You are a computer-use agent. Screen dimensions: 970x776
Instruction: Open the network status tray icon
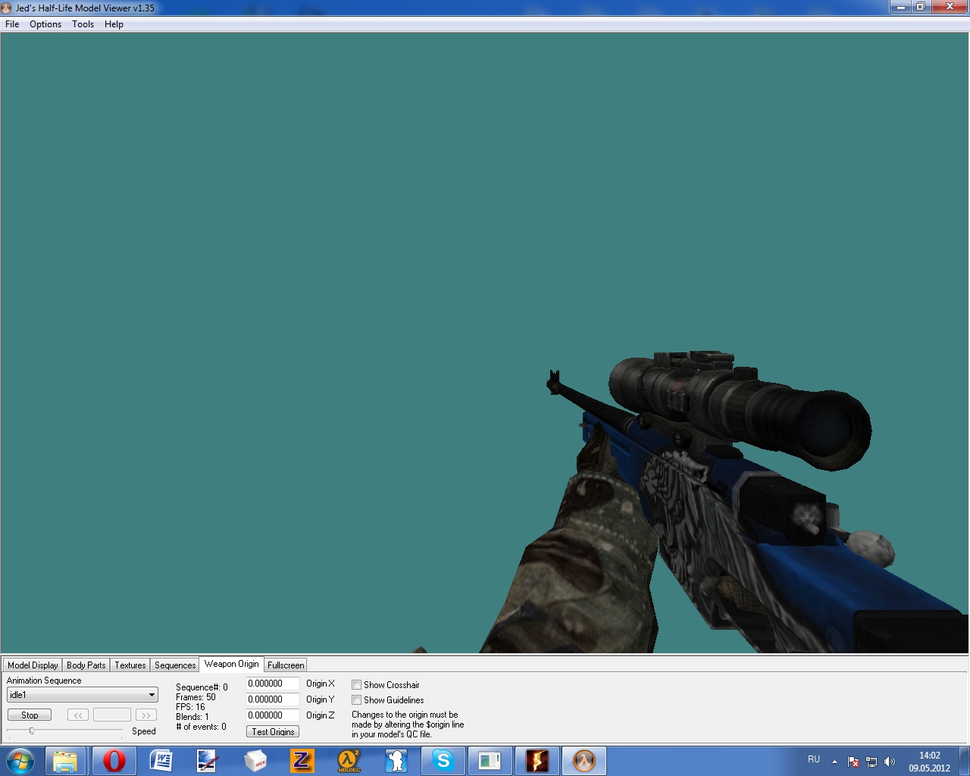pyautogui.click(x=871, y=762)
